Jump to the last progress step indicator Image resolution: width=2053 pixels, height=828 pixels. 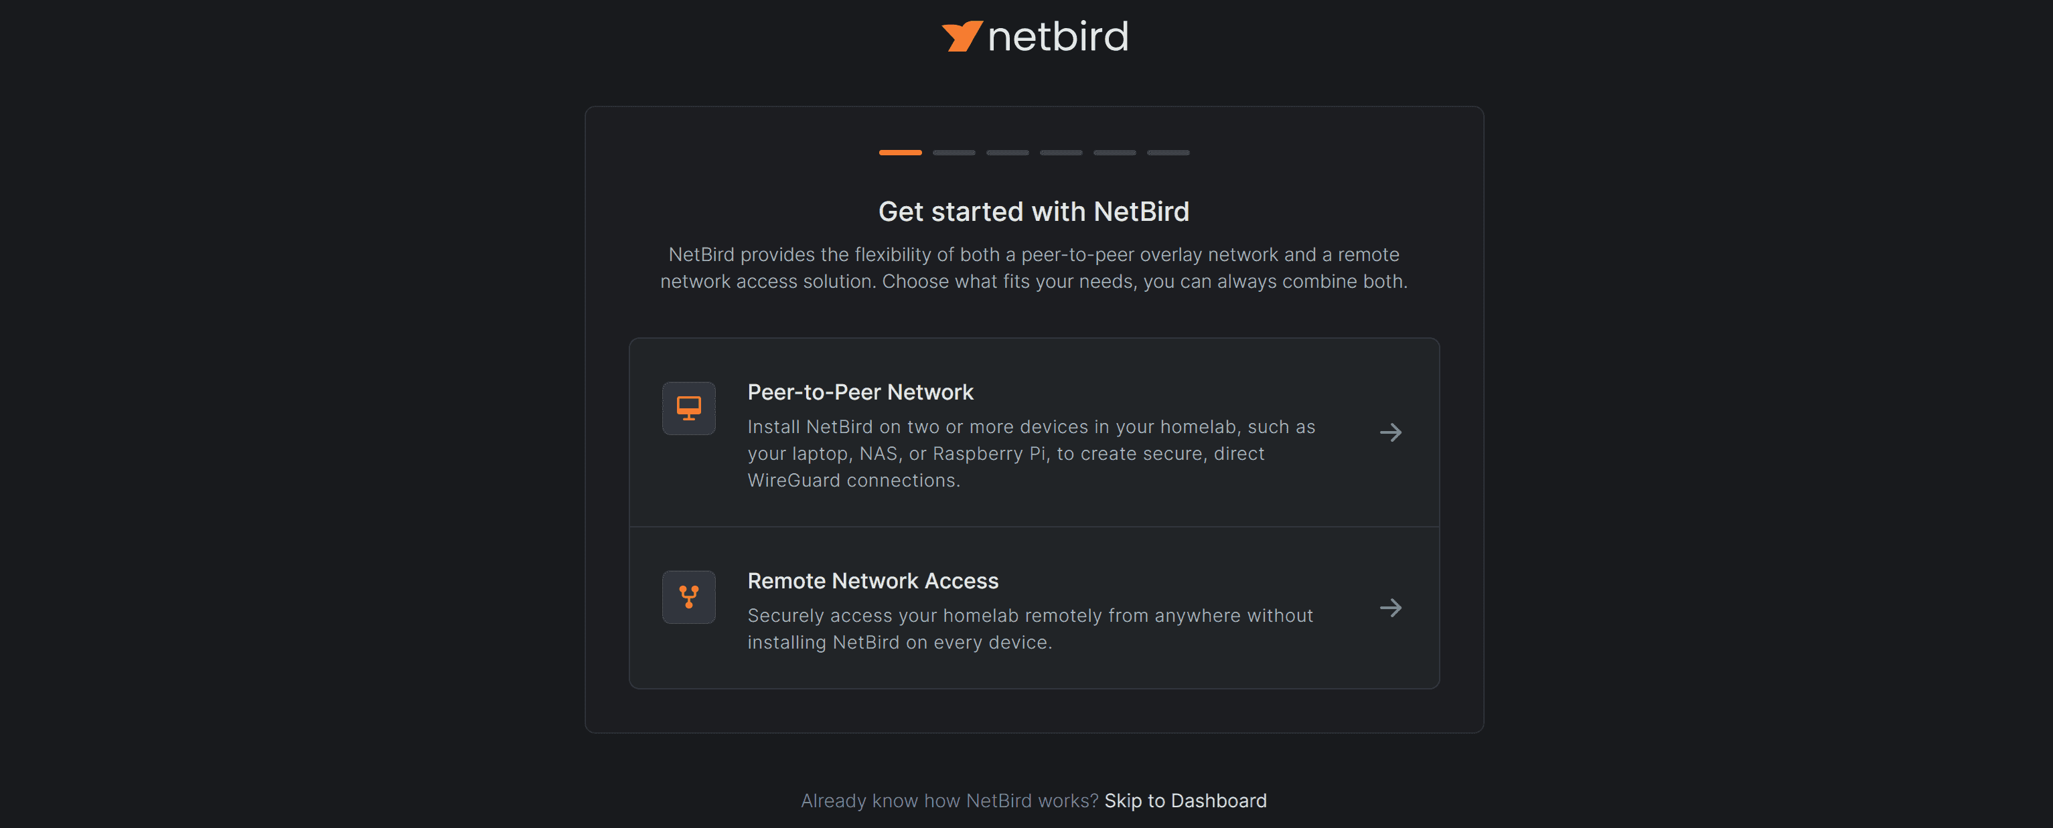[1168, 152]
